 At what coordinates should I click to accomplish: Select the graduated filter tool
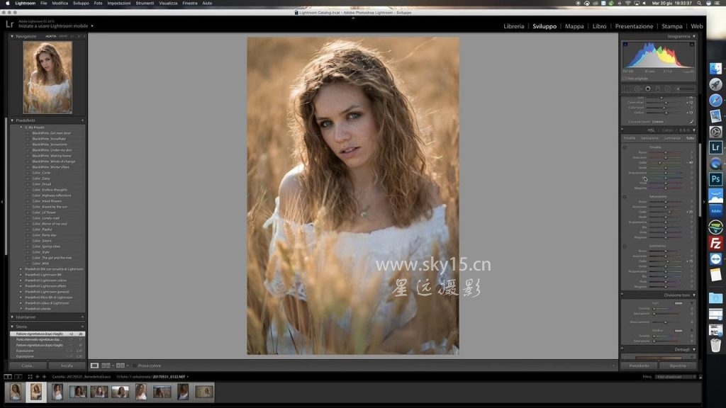657,89
